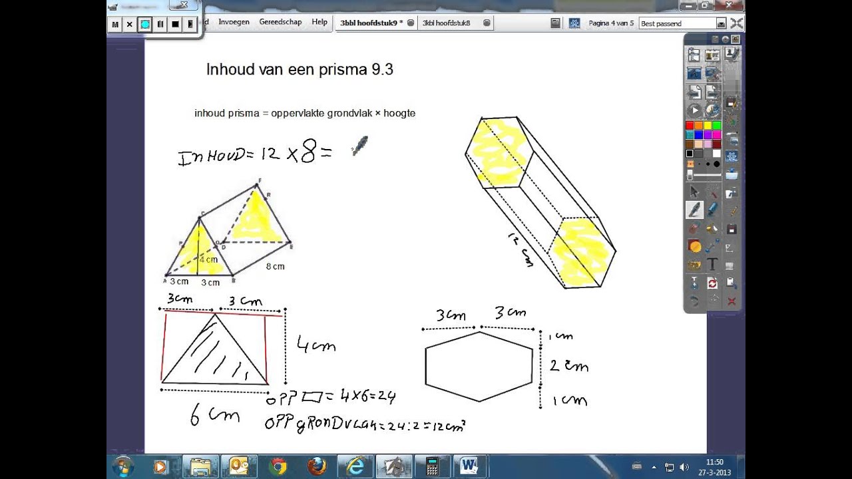Stop the screen recording

[175, 24]
